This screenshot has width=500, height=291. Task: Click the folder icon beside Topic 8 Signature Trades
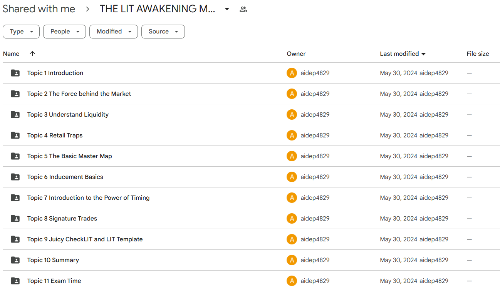point(15,218)
